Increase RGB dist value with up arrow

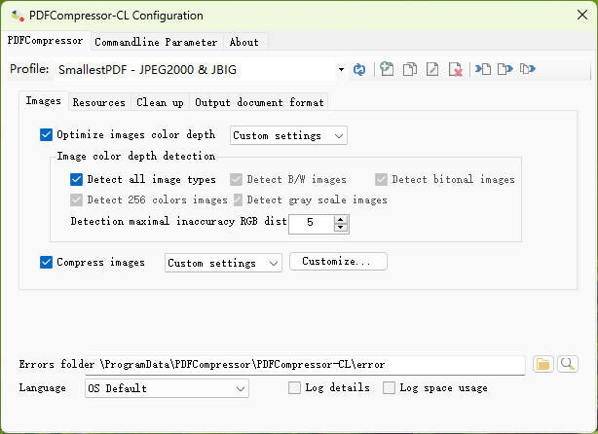341,220
